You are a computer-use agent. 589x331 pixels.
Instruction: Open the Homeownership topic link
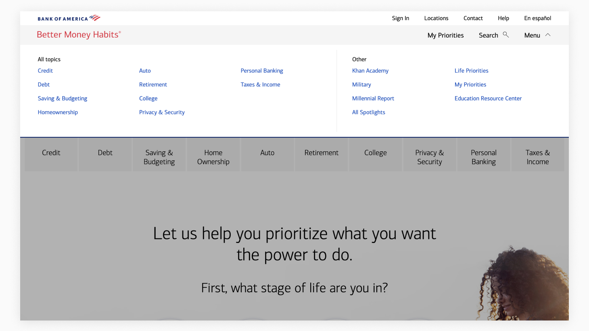click(58, 112)
